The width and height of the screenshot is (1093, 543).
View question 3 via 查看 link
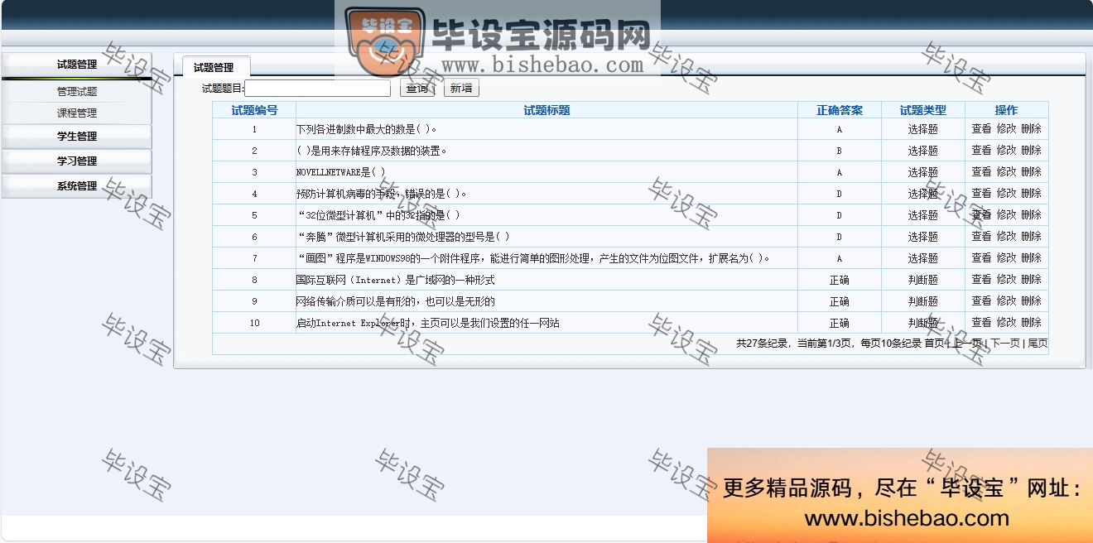981,172
